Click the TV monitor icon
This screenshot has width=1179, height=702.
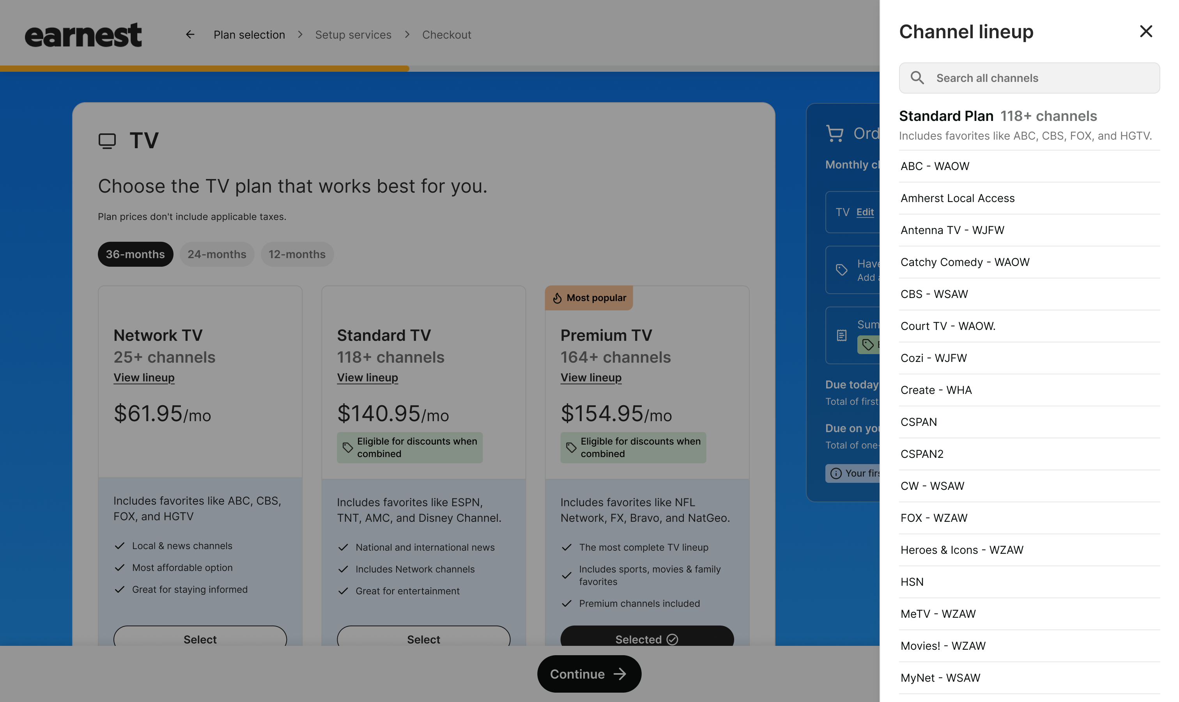pyautogui.click(x=107, y=141)
